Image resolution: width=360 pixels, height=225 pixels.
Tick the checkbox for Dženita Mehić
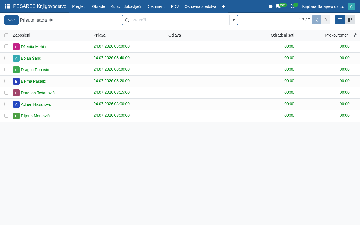[x=6, y=46]
